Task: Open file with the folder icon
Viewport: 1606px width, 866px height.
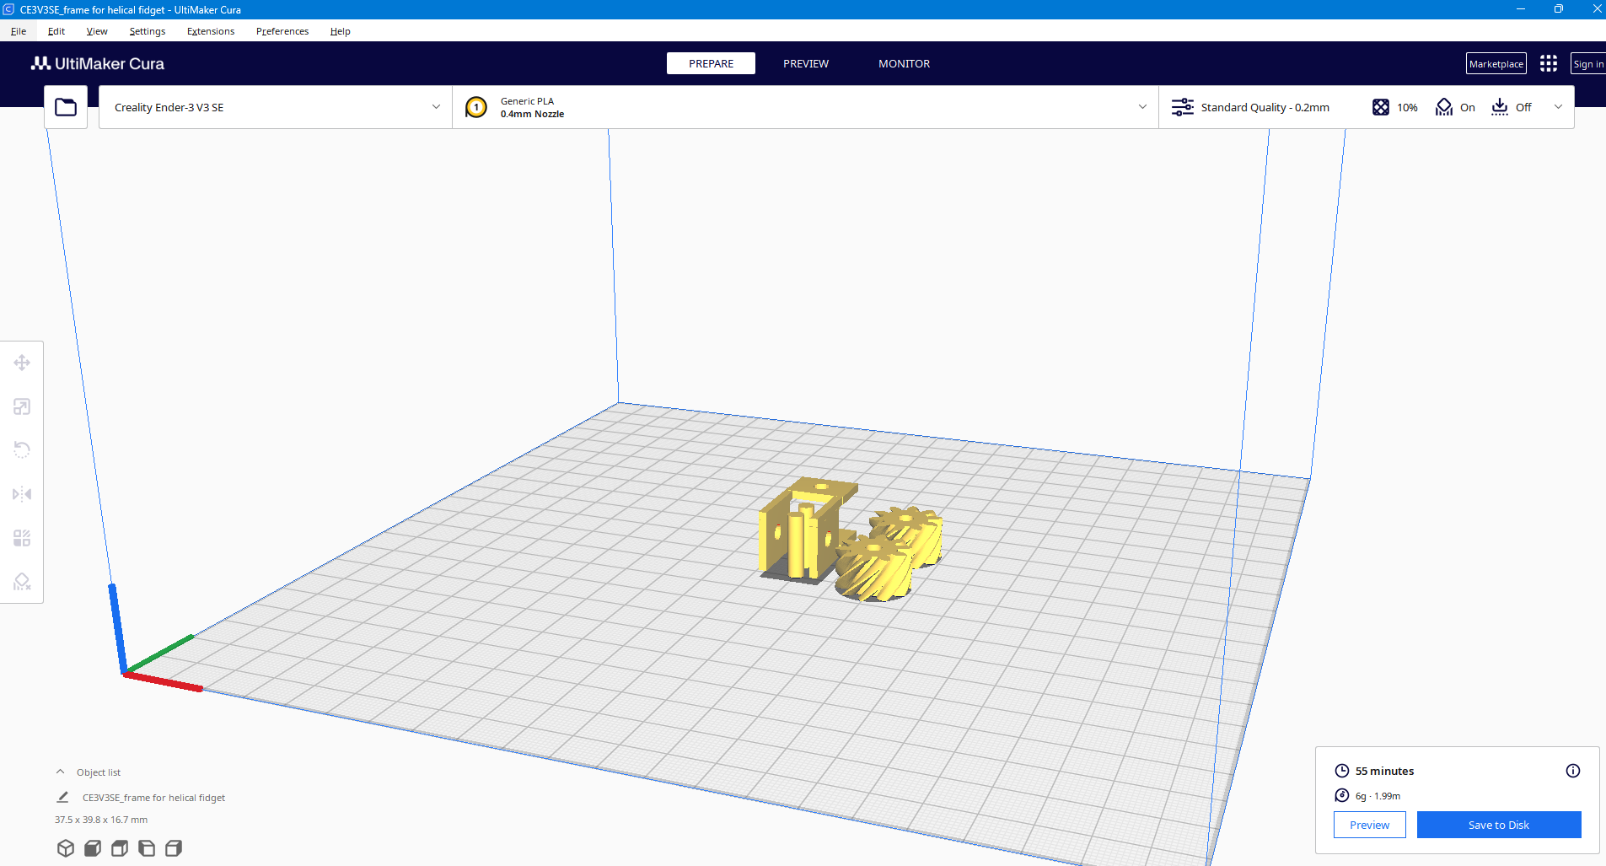Action: tap(66, 107)
